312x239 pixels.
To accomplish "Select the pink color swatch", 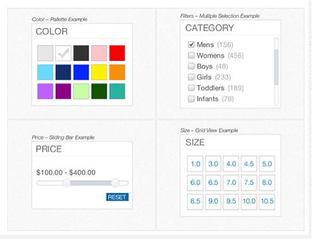I will tap(99, 53).
